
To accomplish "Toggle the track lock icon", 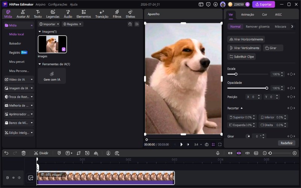I will (x=8, y=177).
